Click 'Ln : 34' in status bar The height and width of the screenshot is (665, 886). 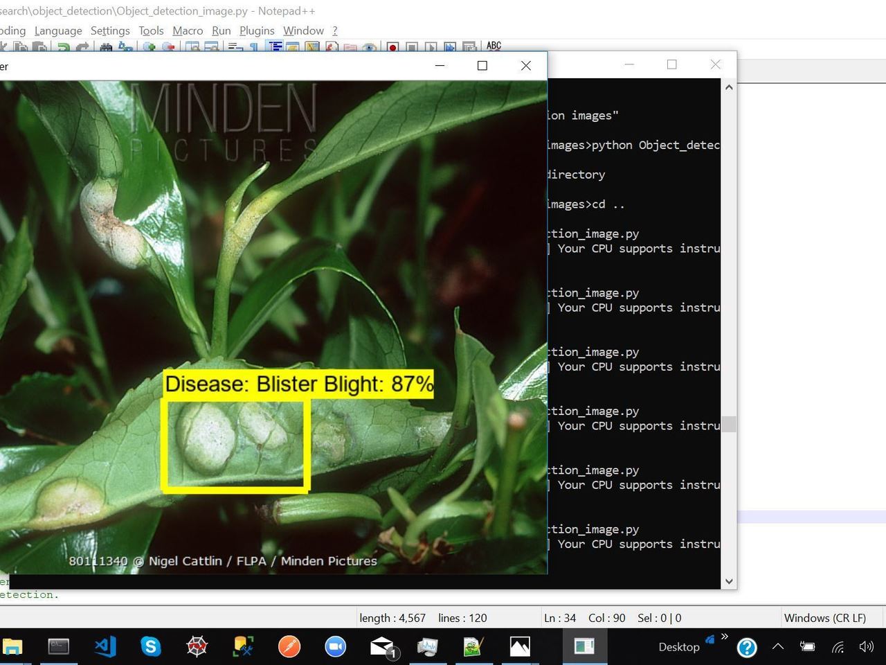click(x=560, y=618)
